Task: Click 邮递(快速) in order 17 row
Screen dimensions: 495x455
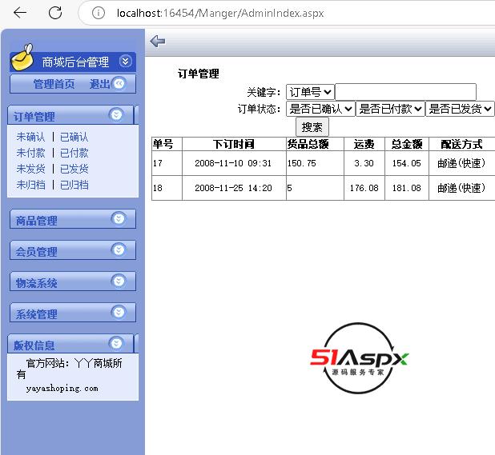Action: tap(461, 163)
